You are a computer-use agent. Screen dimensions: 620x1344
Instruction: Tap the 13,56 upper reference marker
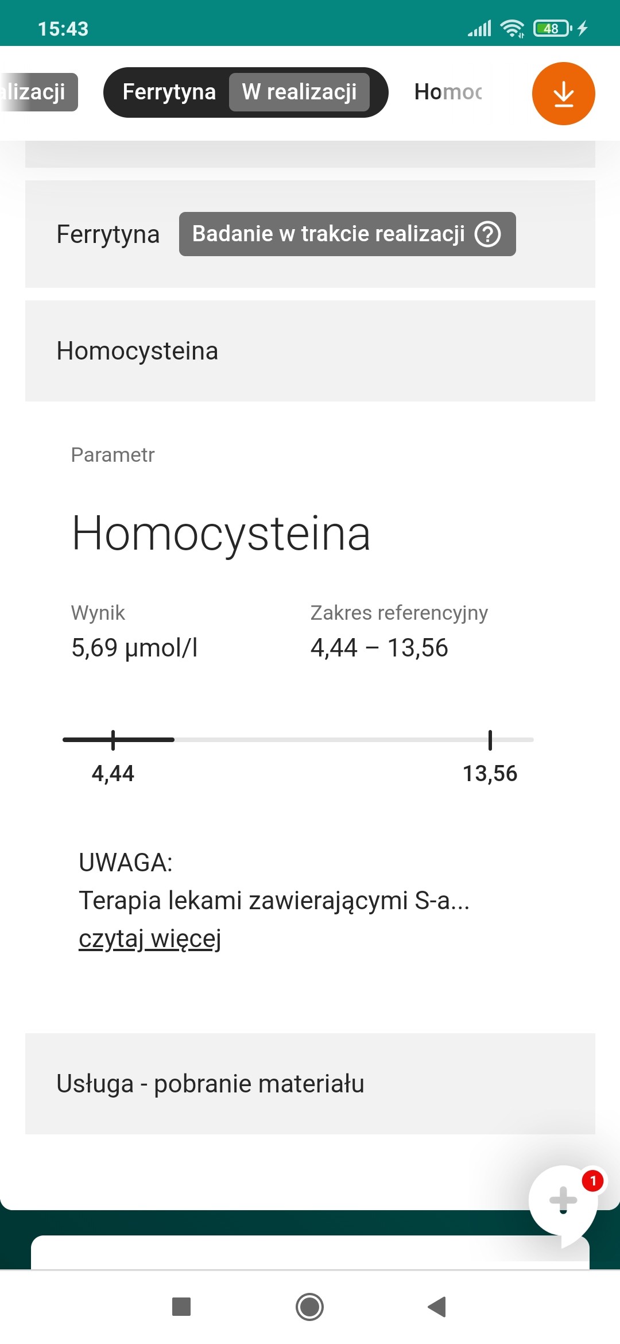(490, 740)
